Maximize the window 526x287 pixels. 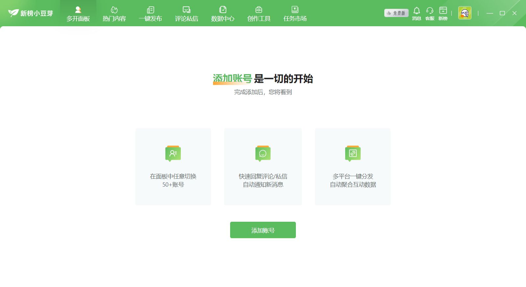pyautogui.click(x=502, y=13)
